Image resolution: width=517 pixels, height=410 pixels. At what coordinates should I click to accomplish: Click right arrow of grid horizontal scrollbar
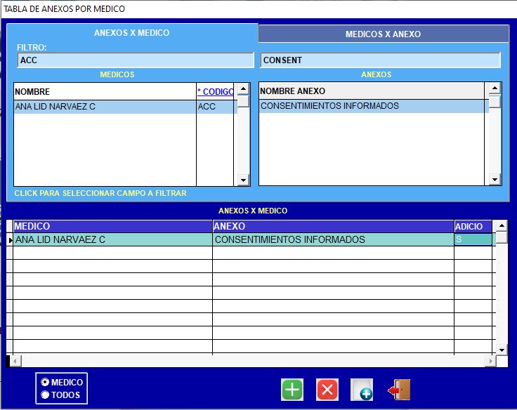coord(490,361)
